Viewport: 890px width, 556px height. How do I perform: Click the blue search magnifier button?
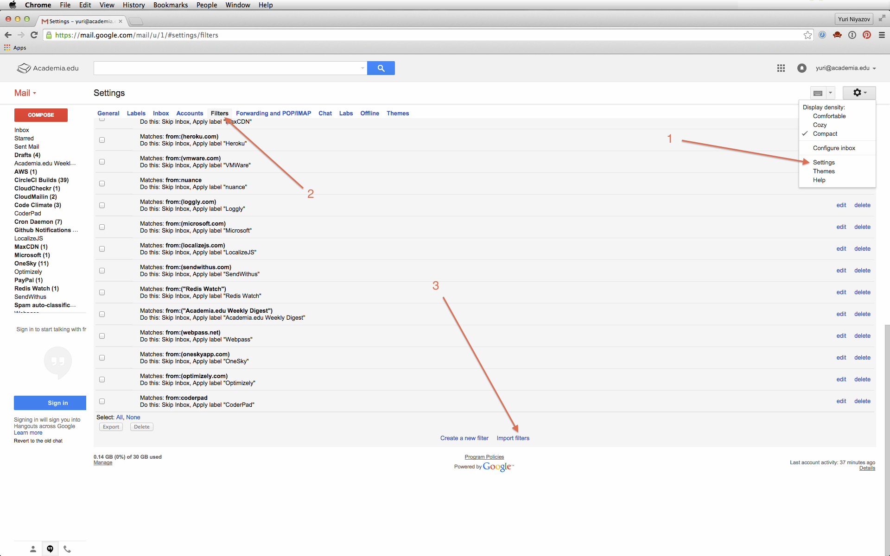[381, 68]
